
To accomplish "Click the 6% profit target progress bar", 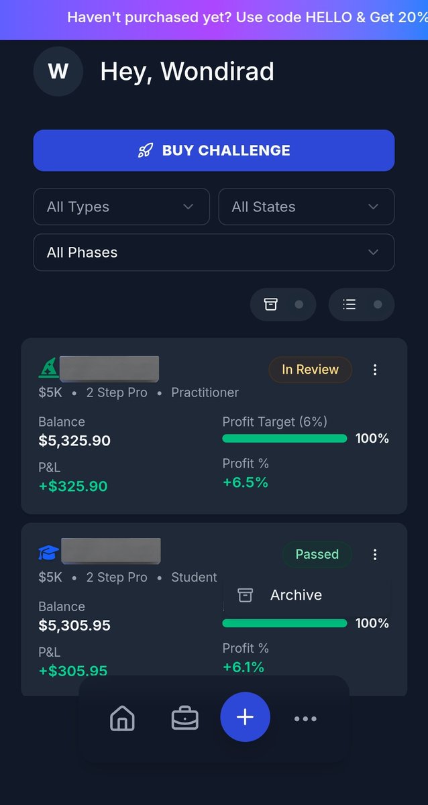I will point(284,439).
